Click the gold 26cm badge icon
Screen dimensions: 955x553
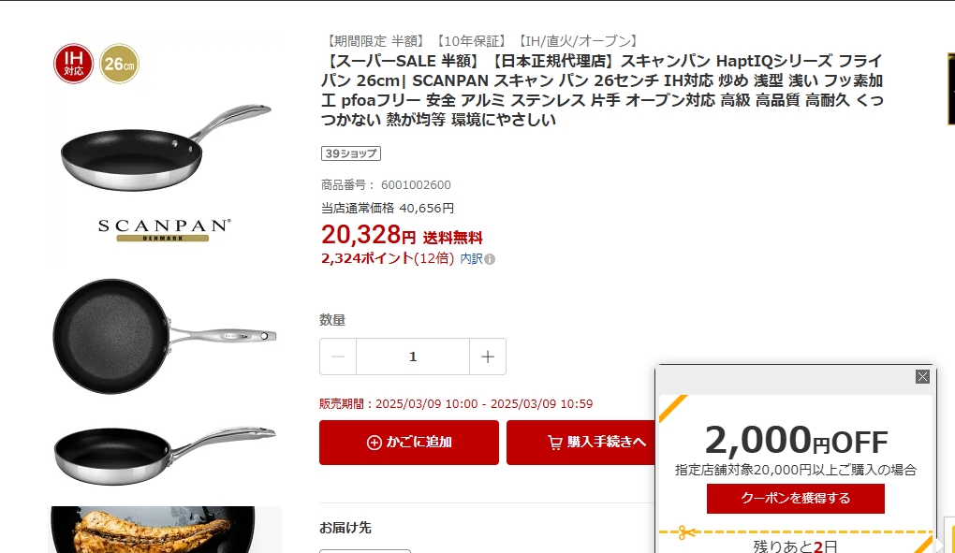click(x=120, y=64)
